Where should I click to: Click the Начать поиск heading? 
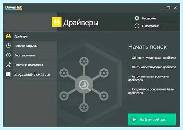147,47
